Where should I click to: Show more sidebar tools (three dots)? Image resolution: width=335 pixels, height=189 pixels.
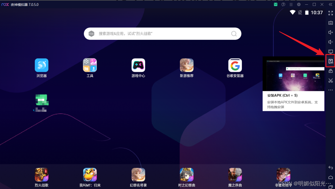(331, 90)
